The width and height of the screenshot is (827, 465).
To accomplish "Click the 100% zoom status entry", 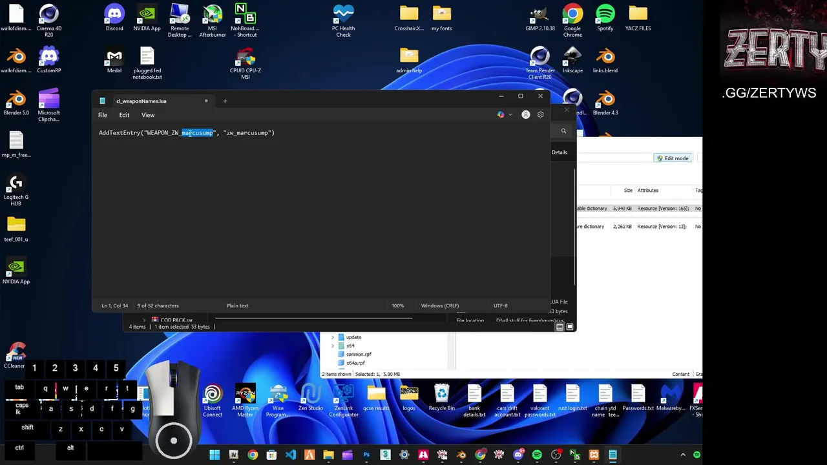I will [397, 305].
